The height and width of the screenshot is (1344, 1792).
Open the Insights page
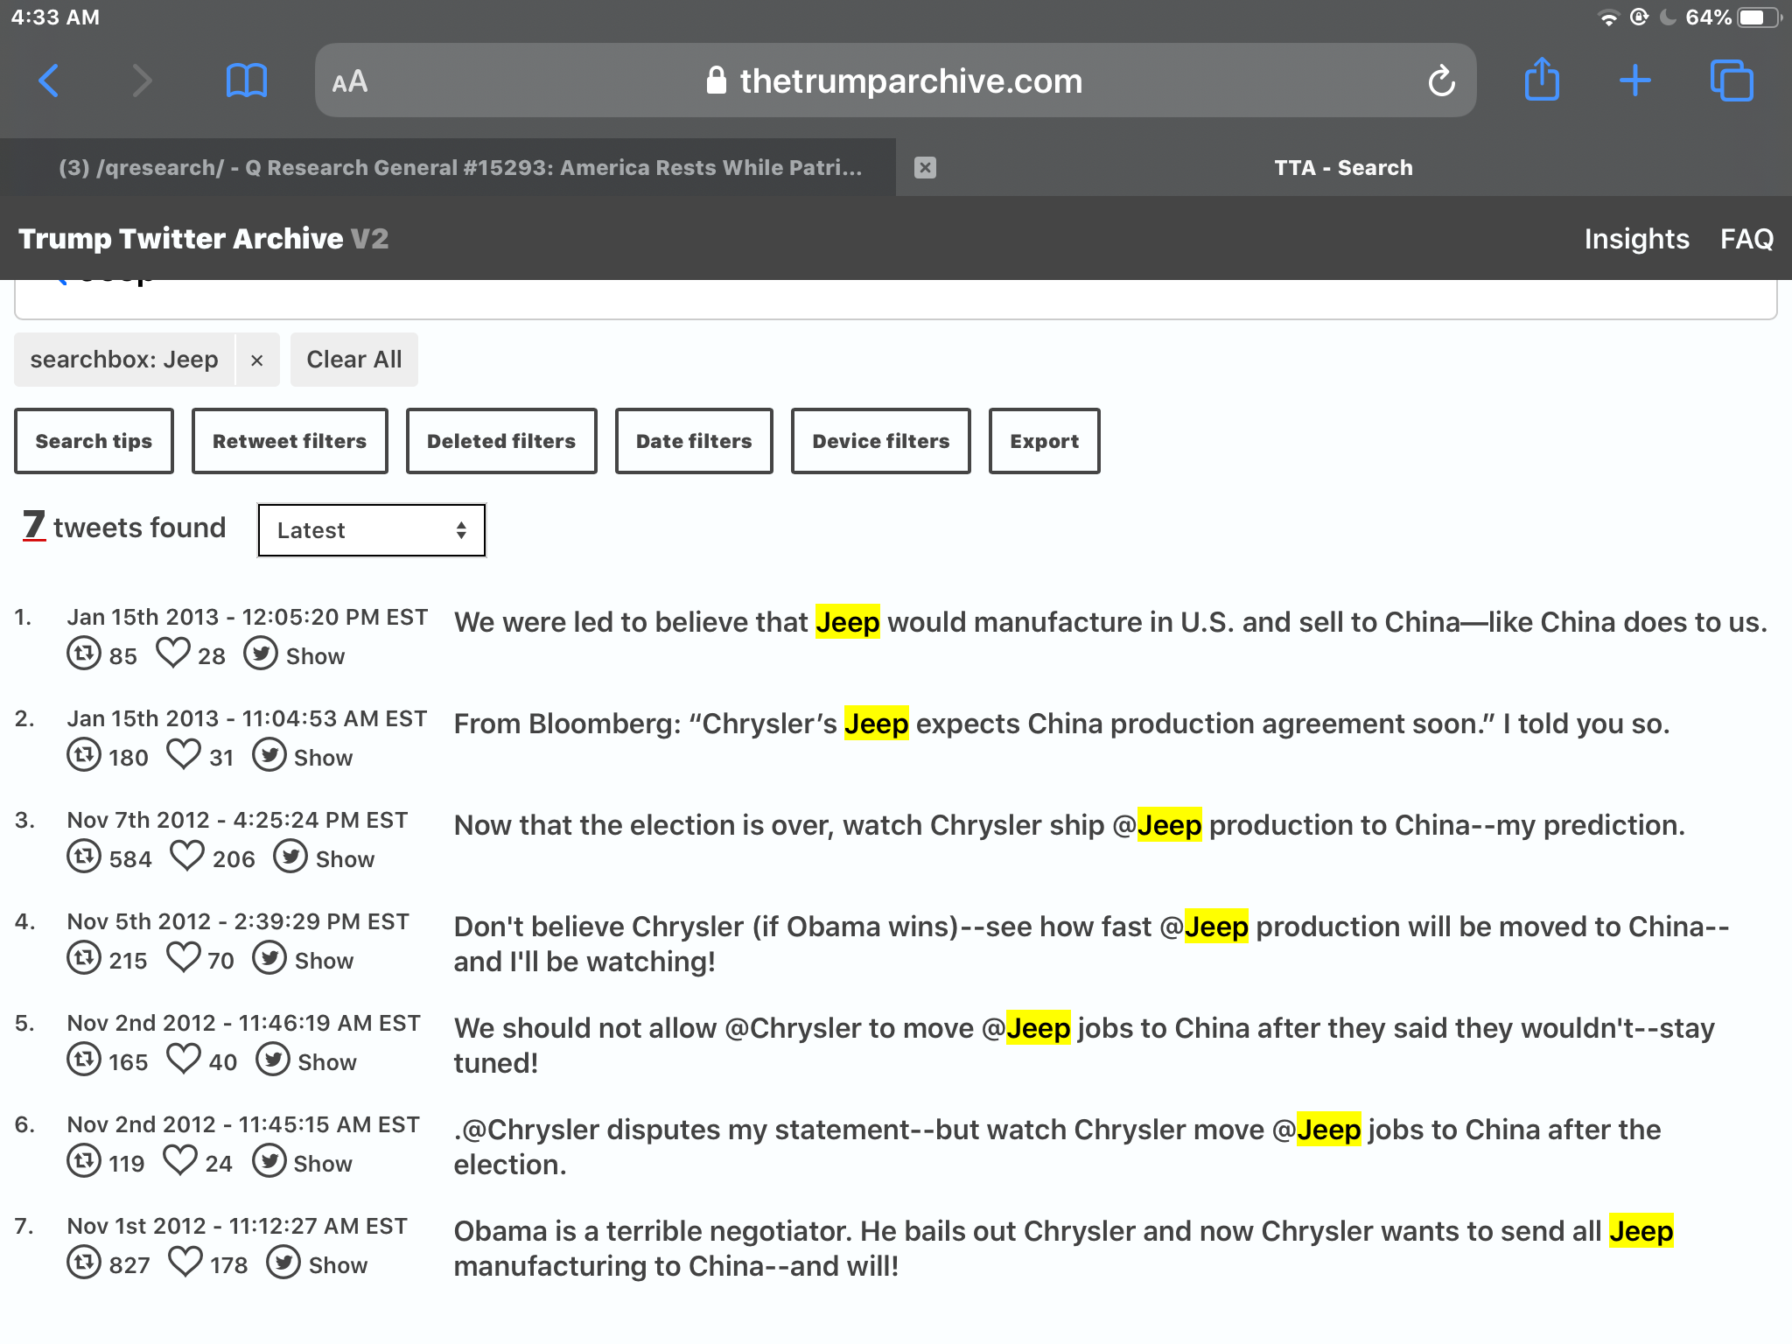point(1636,239)
